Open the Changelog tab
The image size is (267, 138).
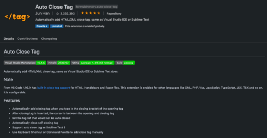[49, 39]
